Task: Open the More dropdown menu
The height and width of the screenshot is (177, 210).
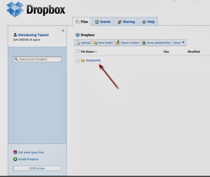Action: (x=179, y=42)
